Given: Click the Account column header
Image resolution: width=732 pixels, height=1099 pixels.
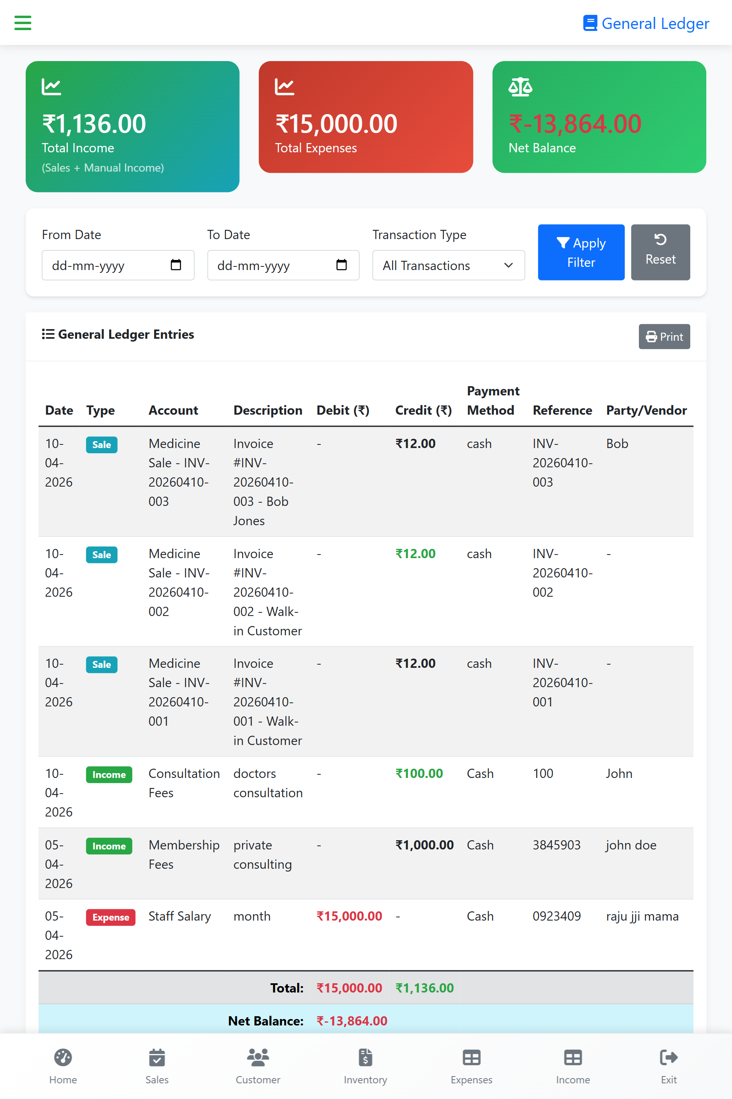Looking at the screenshot, I should [173, 410].
